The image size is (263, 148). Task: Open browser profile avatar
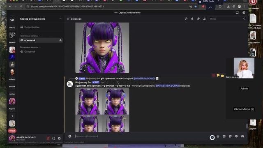(239, 7)
